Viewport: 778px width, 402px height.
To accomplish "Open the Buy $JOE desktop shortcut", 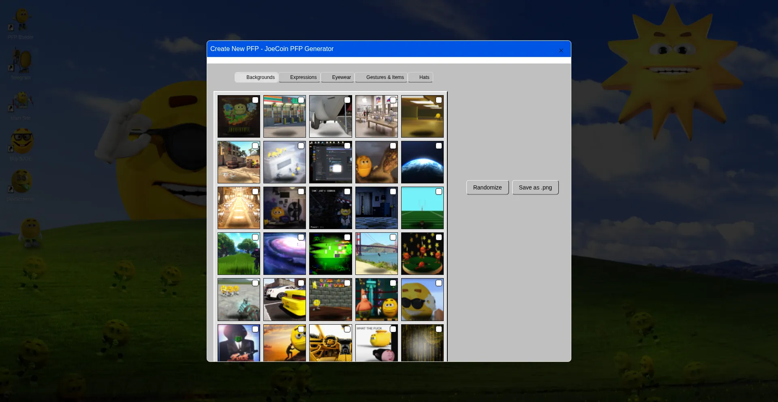I will (21, 145).
